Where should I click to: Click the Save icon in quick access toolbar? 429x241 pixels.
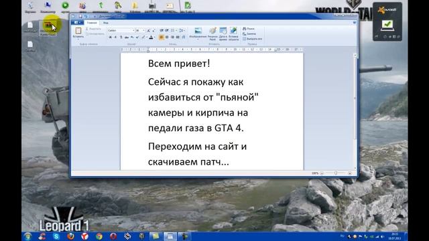(x=80, y=16)
